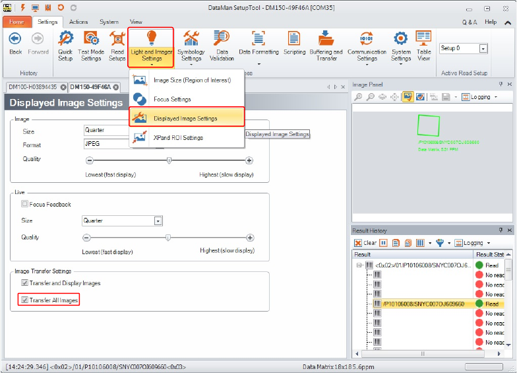Close the DM150-49F46A tab
The width and height of the screenshot is (517, 373).
click(116, 87)
